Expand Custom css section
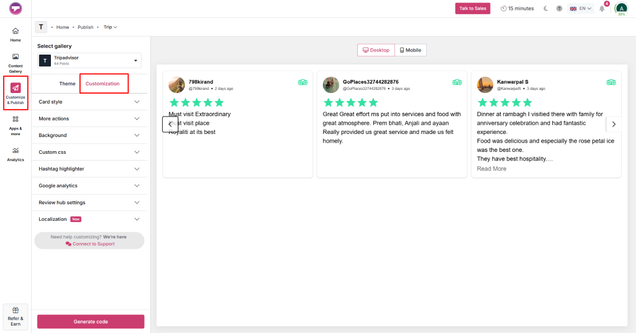 [89, 153]
